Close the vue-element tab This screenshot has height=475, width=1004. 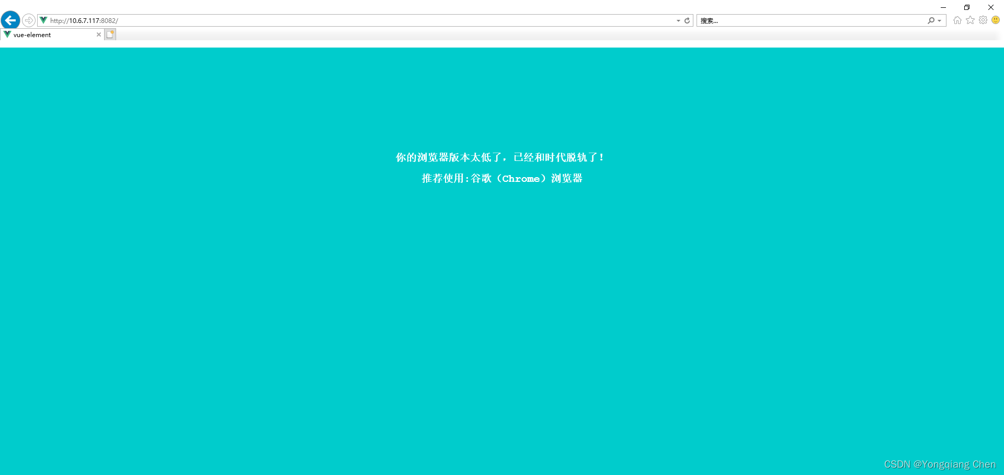tap(98, 34)
